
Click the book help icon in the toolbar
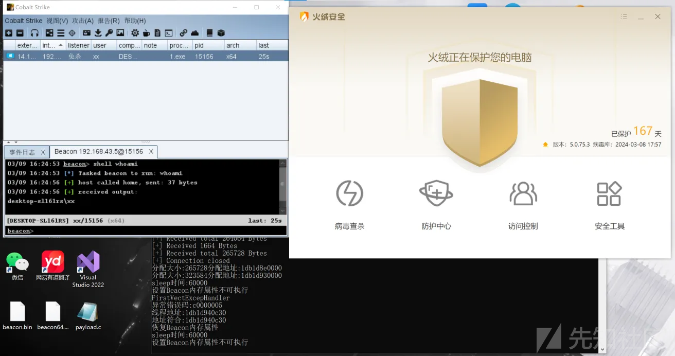(x=209, y=33)
